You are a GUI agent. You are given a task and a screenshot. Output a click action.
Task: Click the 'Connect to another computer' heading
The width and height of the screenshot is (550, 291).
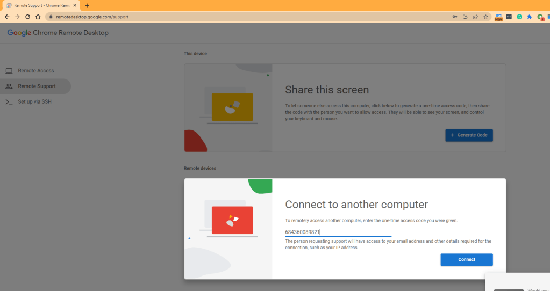pos(356,205)
